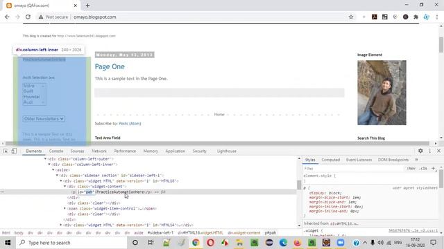Open the Application tab
Image resolution: width=444 pixels, height=249 pixels.
(176, 151)
